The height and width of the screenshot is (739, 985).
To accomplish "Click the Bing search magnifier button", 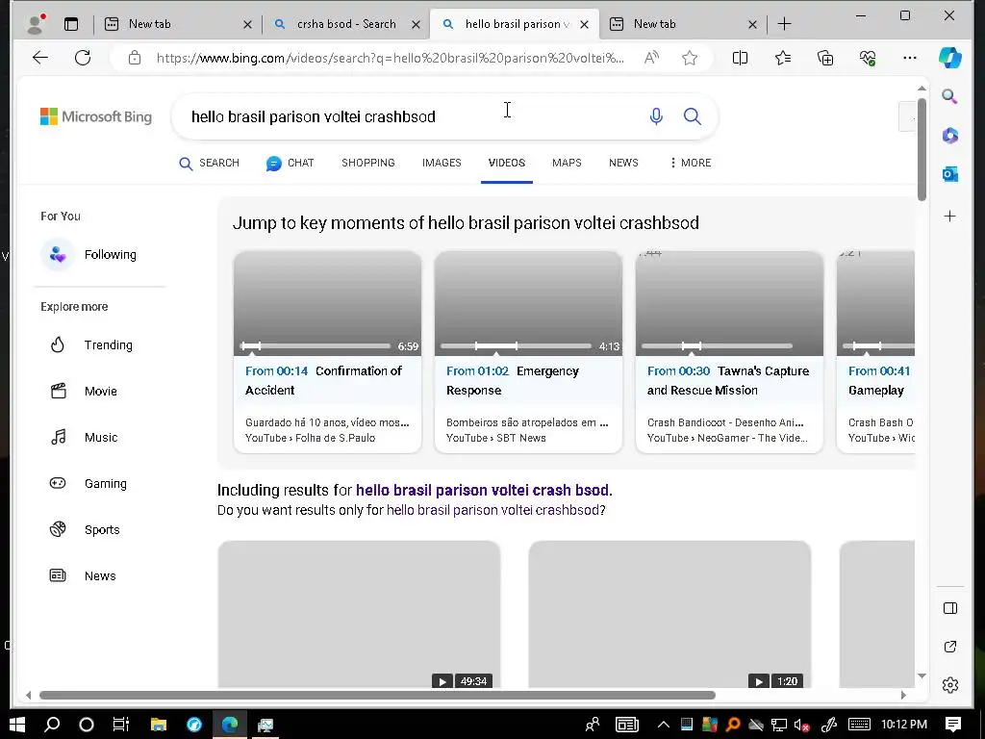I will pos(693,116).
